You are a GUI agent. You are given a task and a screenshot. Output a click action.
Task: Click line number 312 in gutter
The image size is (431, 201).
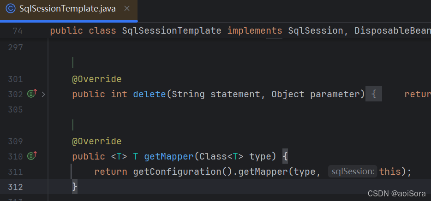15,187
